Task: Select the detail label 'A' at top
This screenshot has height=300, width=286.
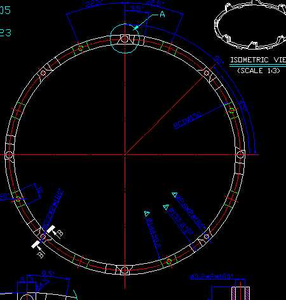Action: 162,15
